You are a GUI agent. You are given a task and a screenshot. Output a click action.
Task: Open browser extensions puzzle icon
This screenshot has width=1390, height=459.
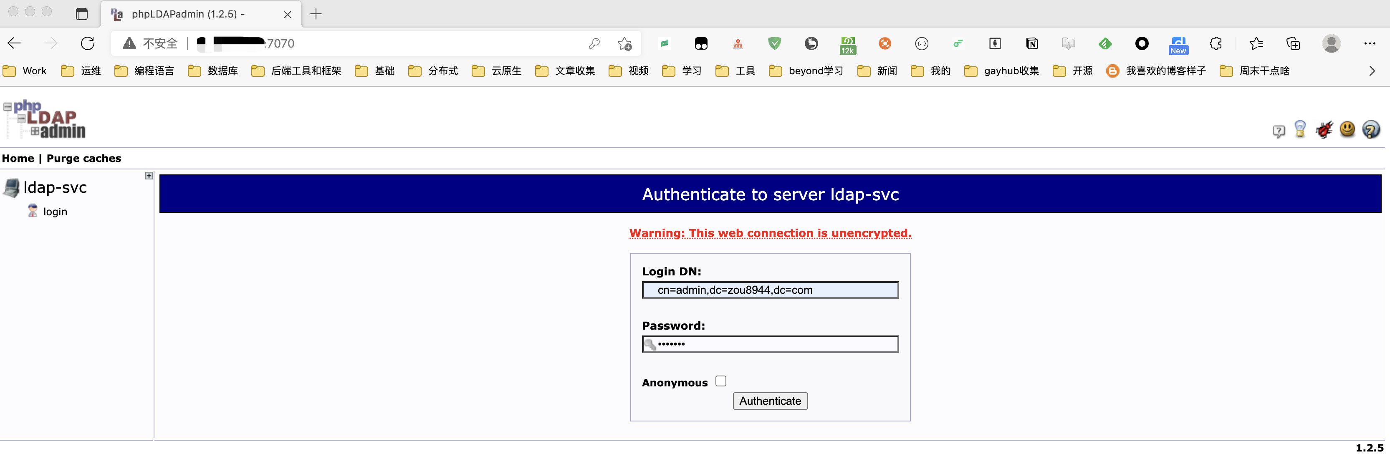1215,44
